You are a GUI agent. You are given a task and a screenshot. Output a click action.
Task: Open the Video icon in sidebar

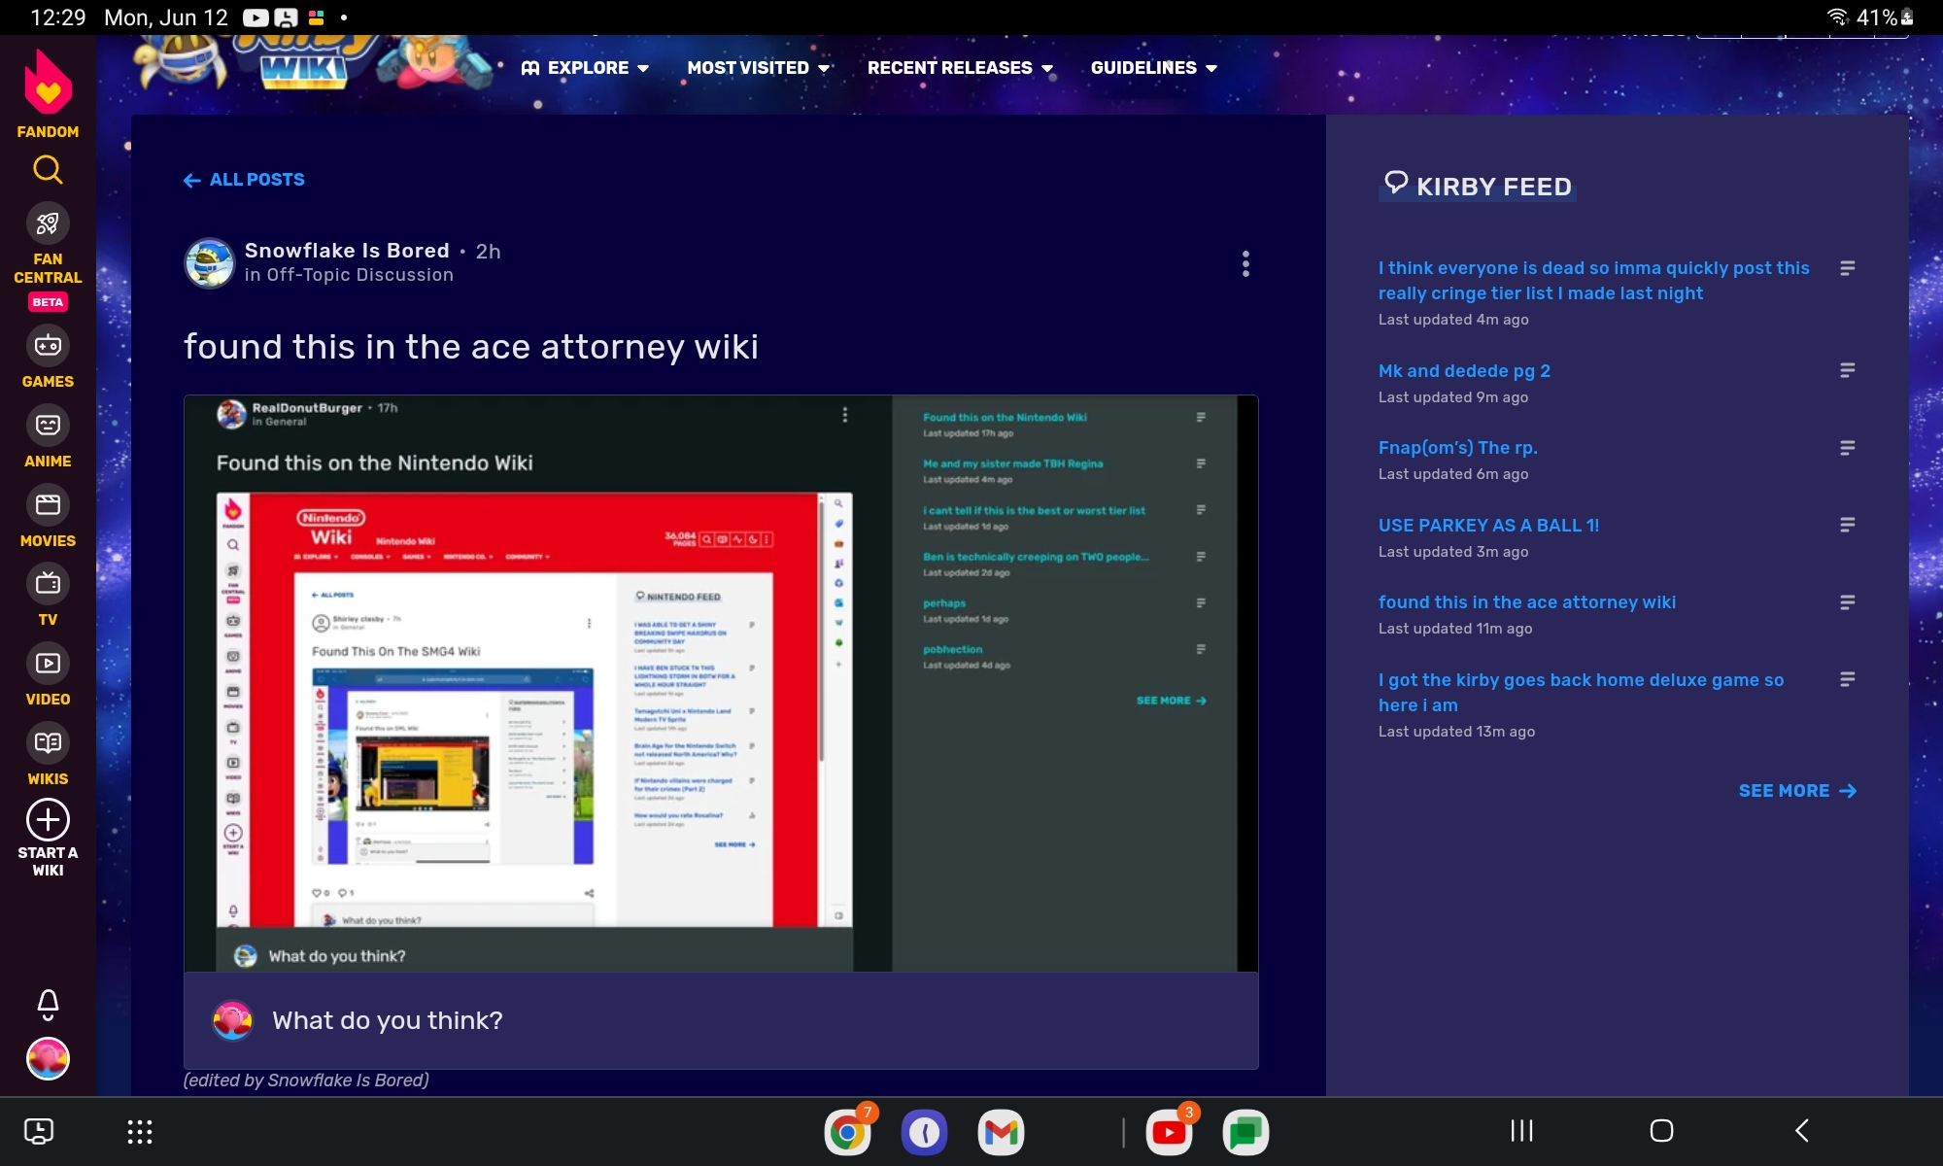[x=49, y=664]
